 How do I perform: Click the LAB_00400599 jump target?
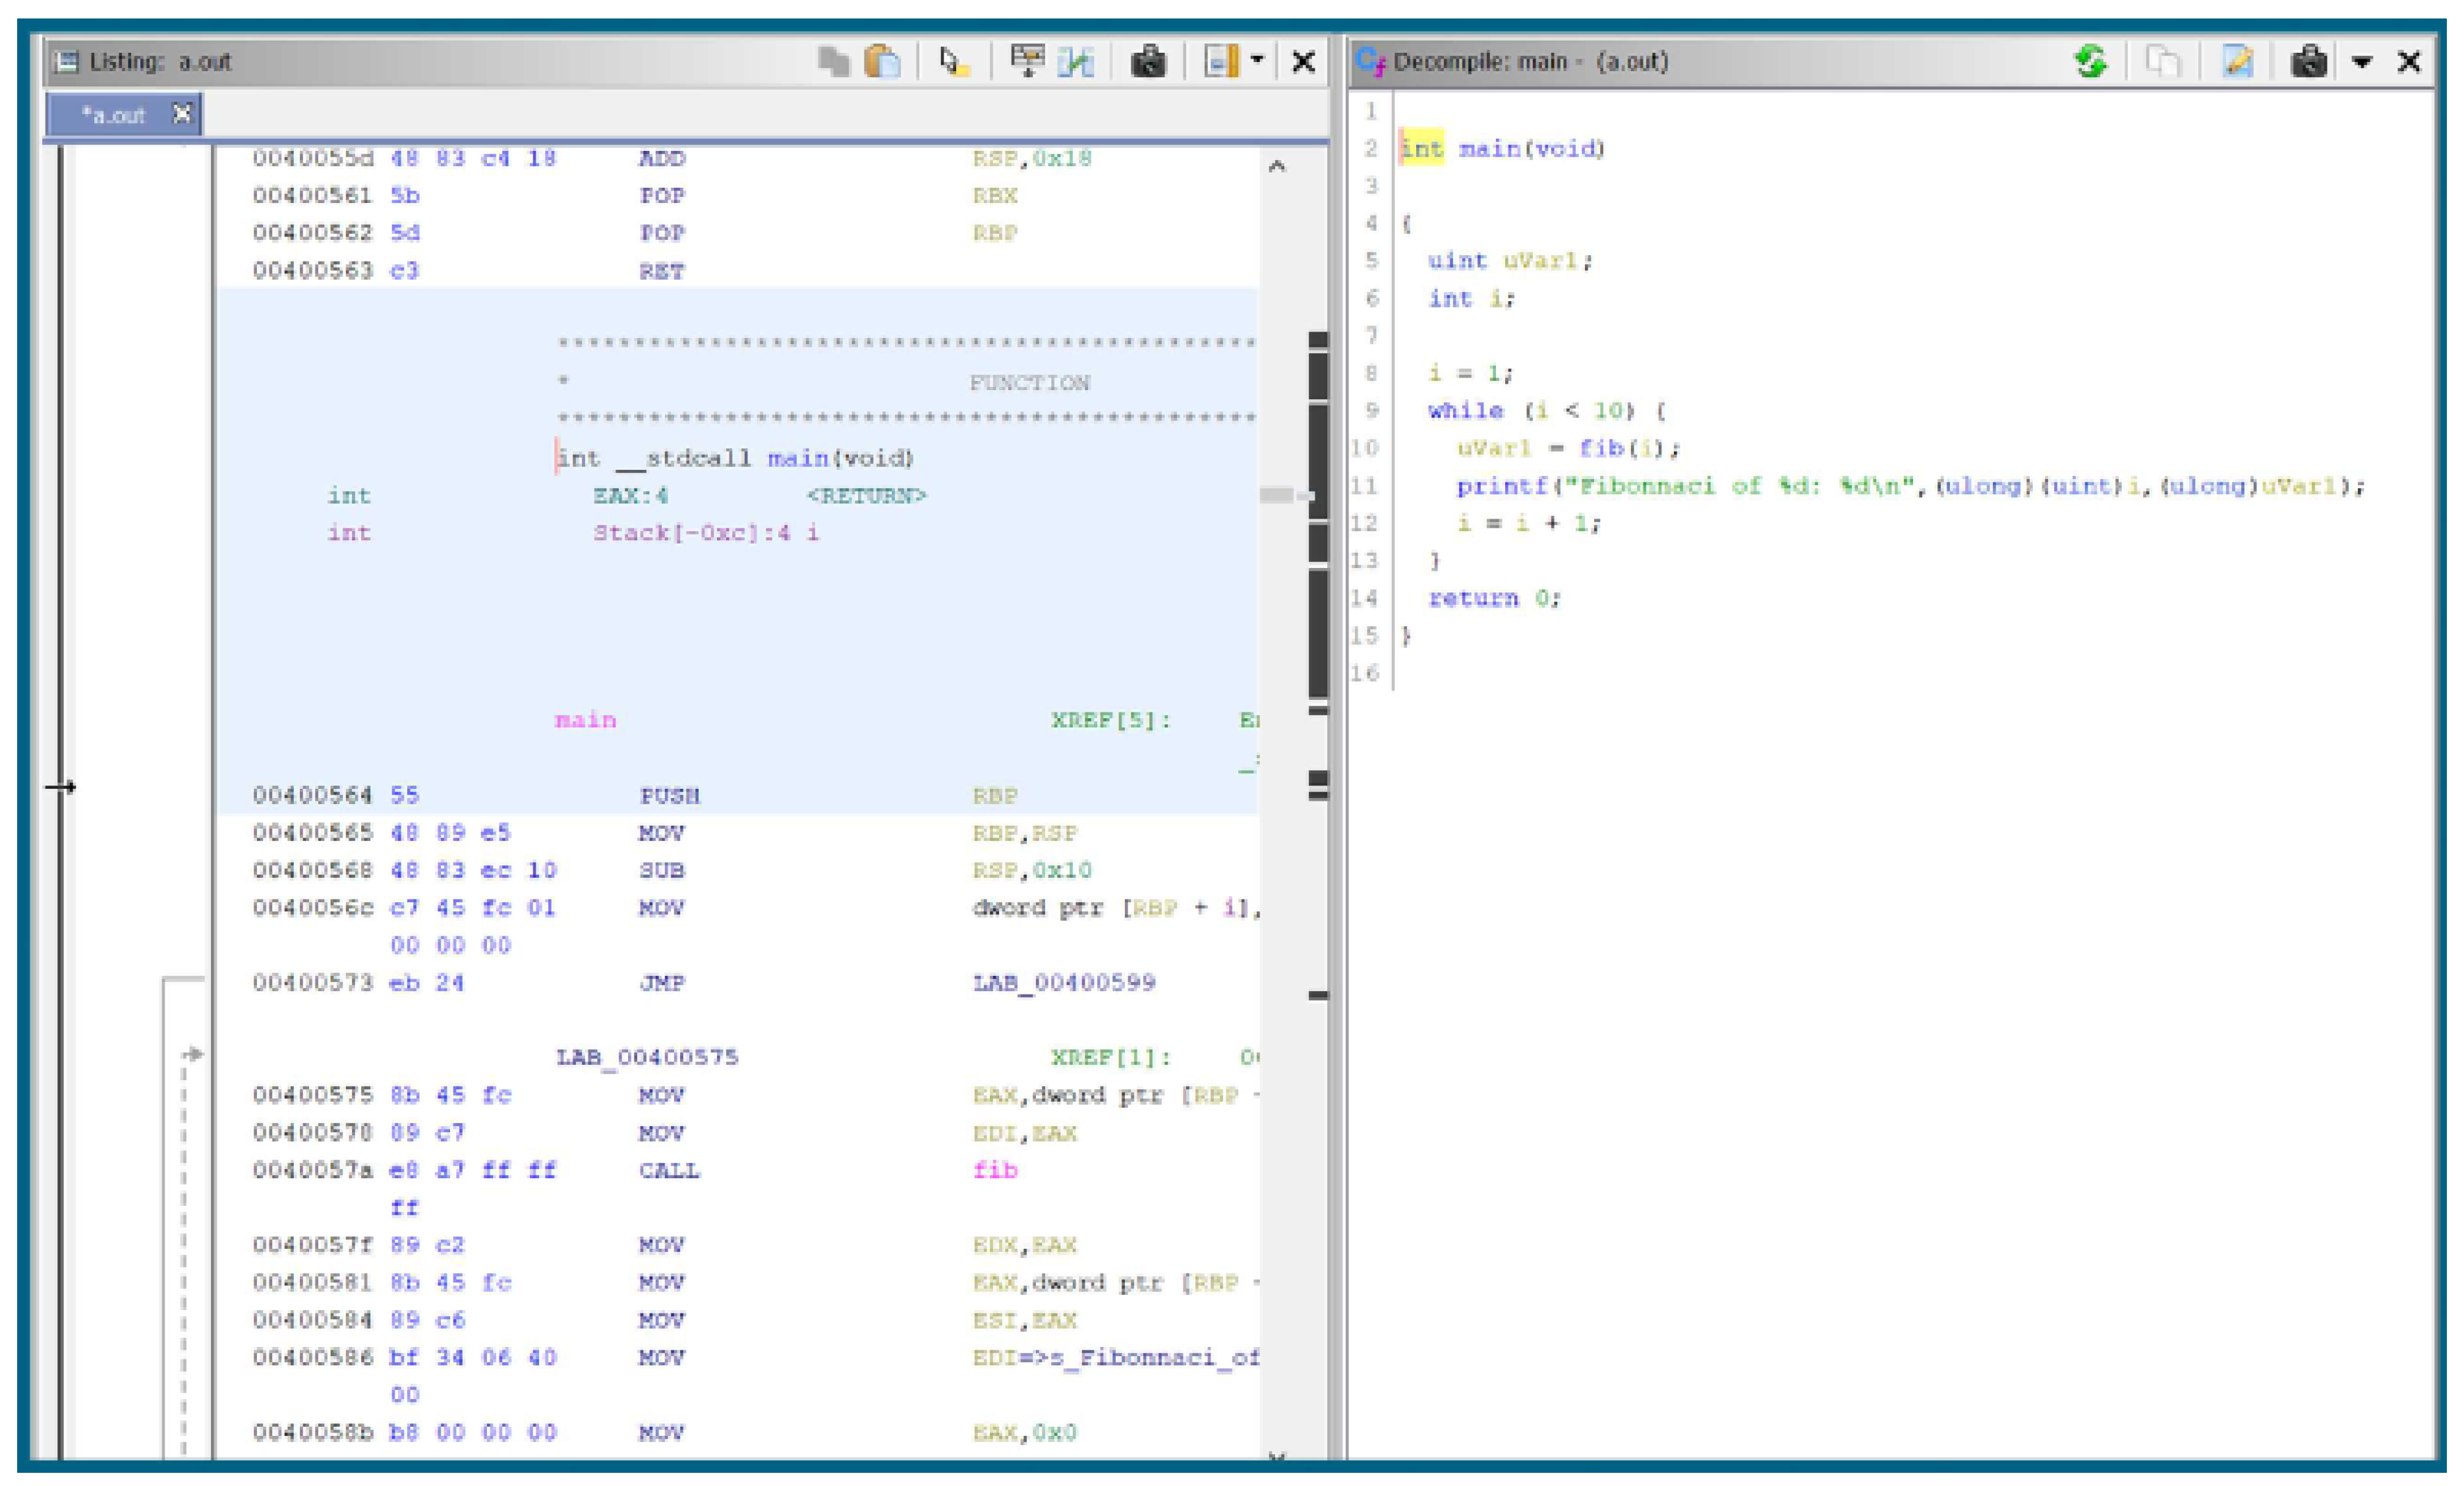pyautogui.click(x=1064, y=983)
